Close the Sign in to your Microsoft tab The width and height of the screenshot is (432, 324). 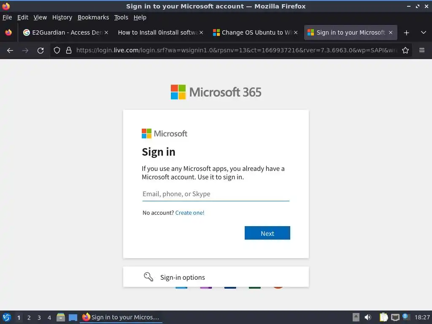coord(391,32)
